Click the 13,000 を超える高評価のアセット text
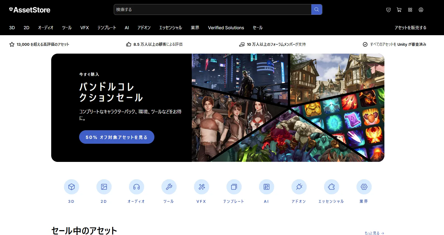 (x=43, y=44)
